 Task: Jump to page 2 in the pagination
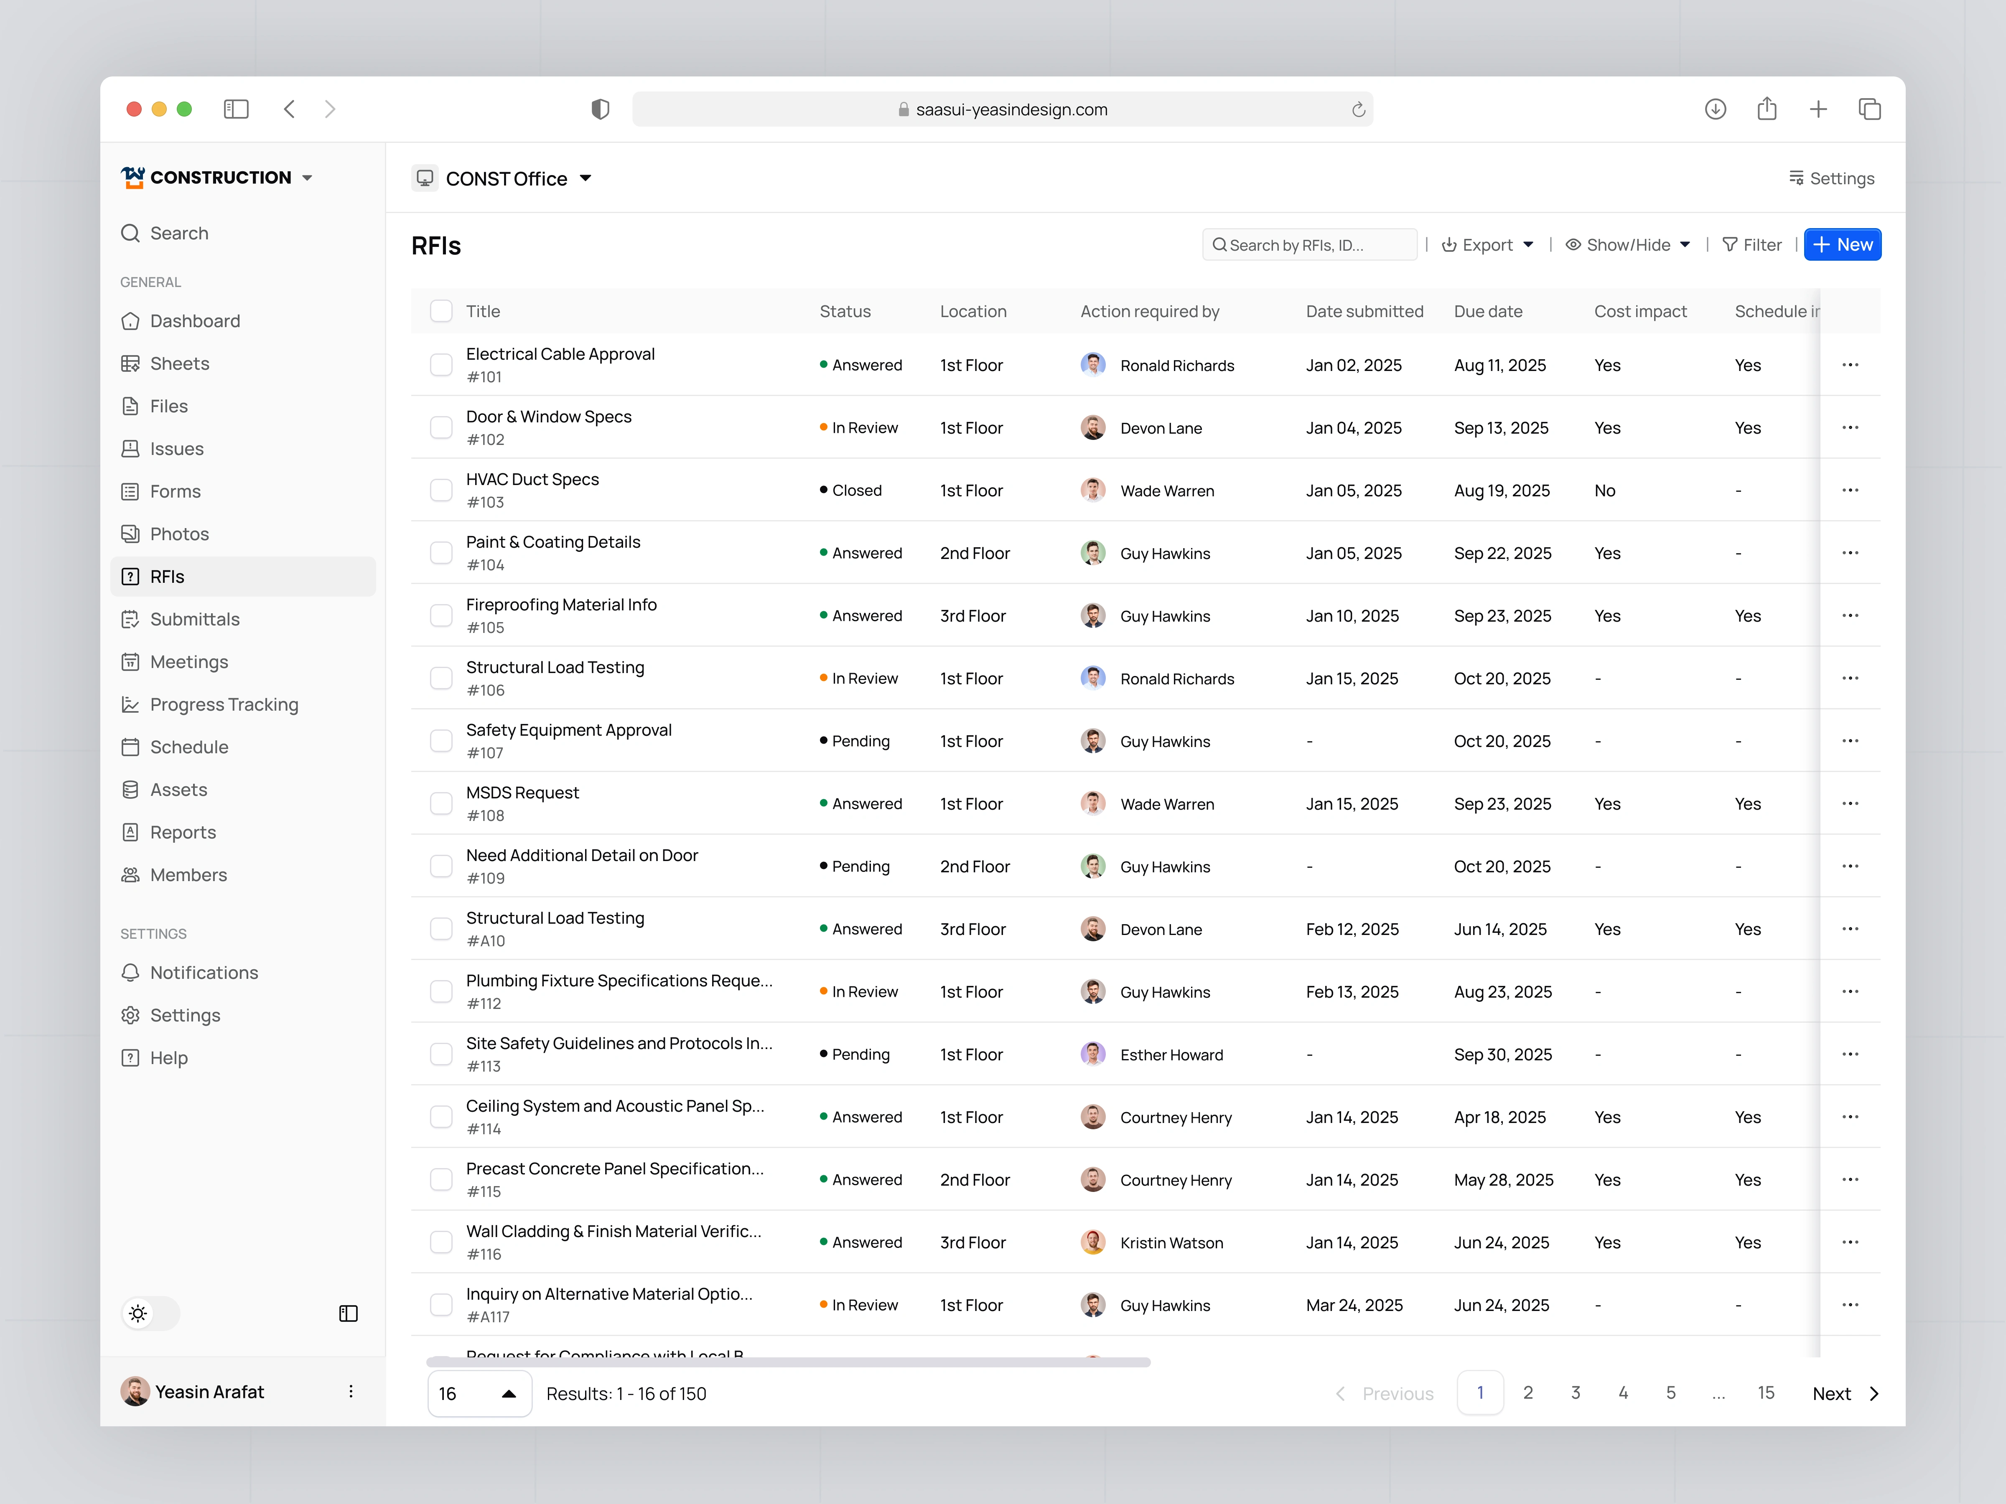pos(1528,1392)
